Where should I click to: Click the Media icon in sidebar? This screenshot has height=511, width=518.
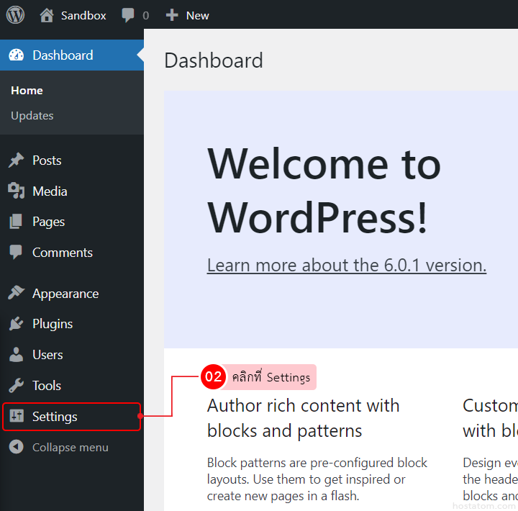16,191
